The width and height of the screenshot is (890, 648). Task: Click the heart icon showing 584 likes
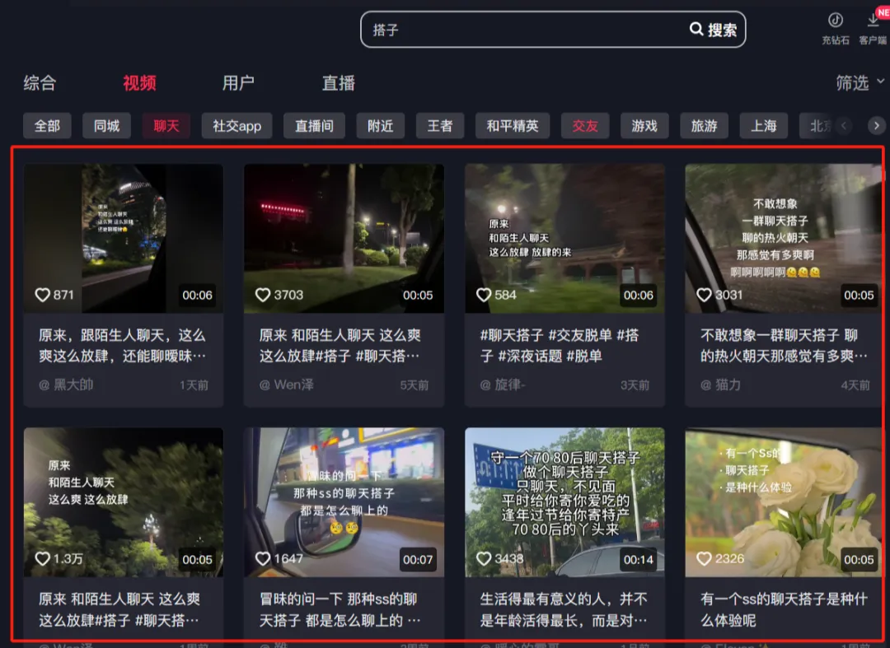pyautogui.click(x=483, y=293)
